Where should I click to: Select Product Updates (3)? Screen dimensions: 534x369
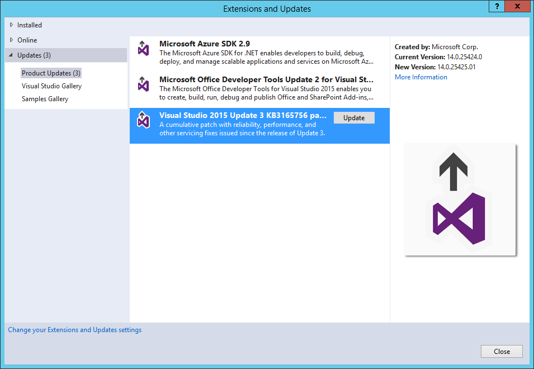click(51, 73)
